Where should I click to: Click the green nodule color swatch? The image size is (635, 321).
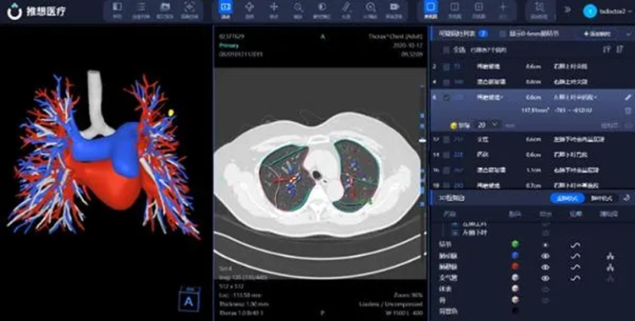[515, 244]
